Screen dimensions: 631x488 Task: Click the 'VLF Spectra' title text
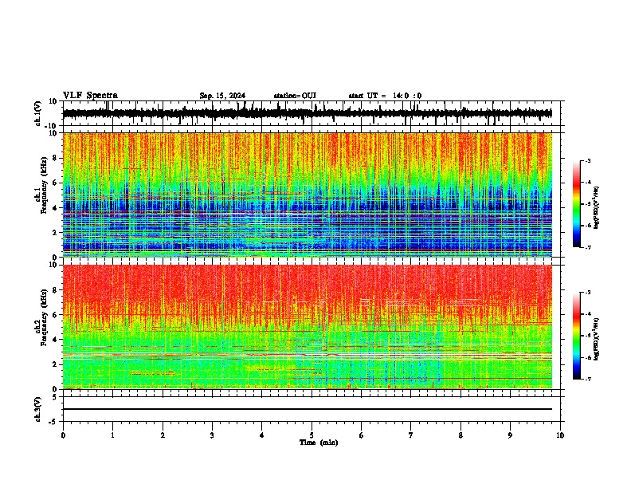tap(90, 96)
